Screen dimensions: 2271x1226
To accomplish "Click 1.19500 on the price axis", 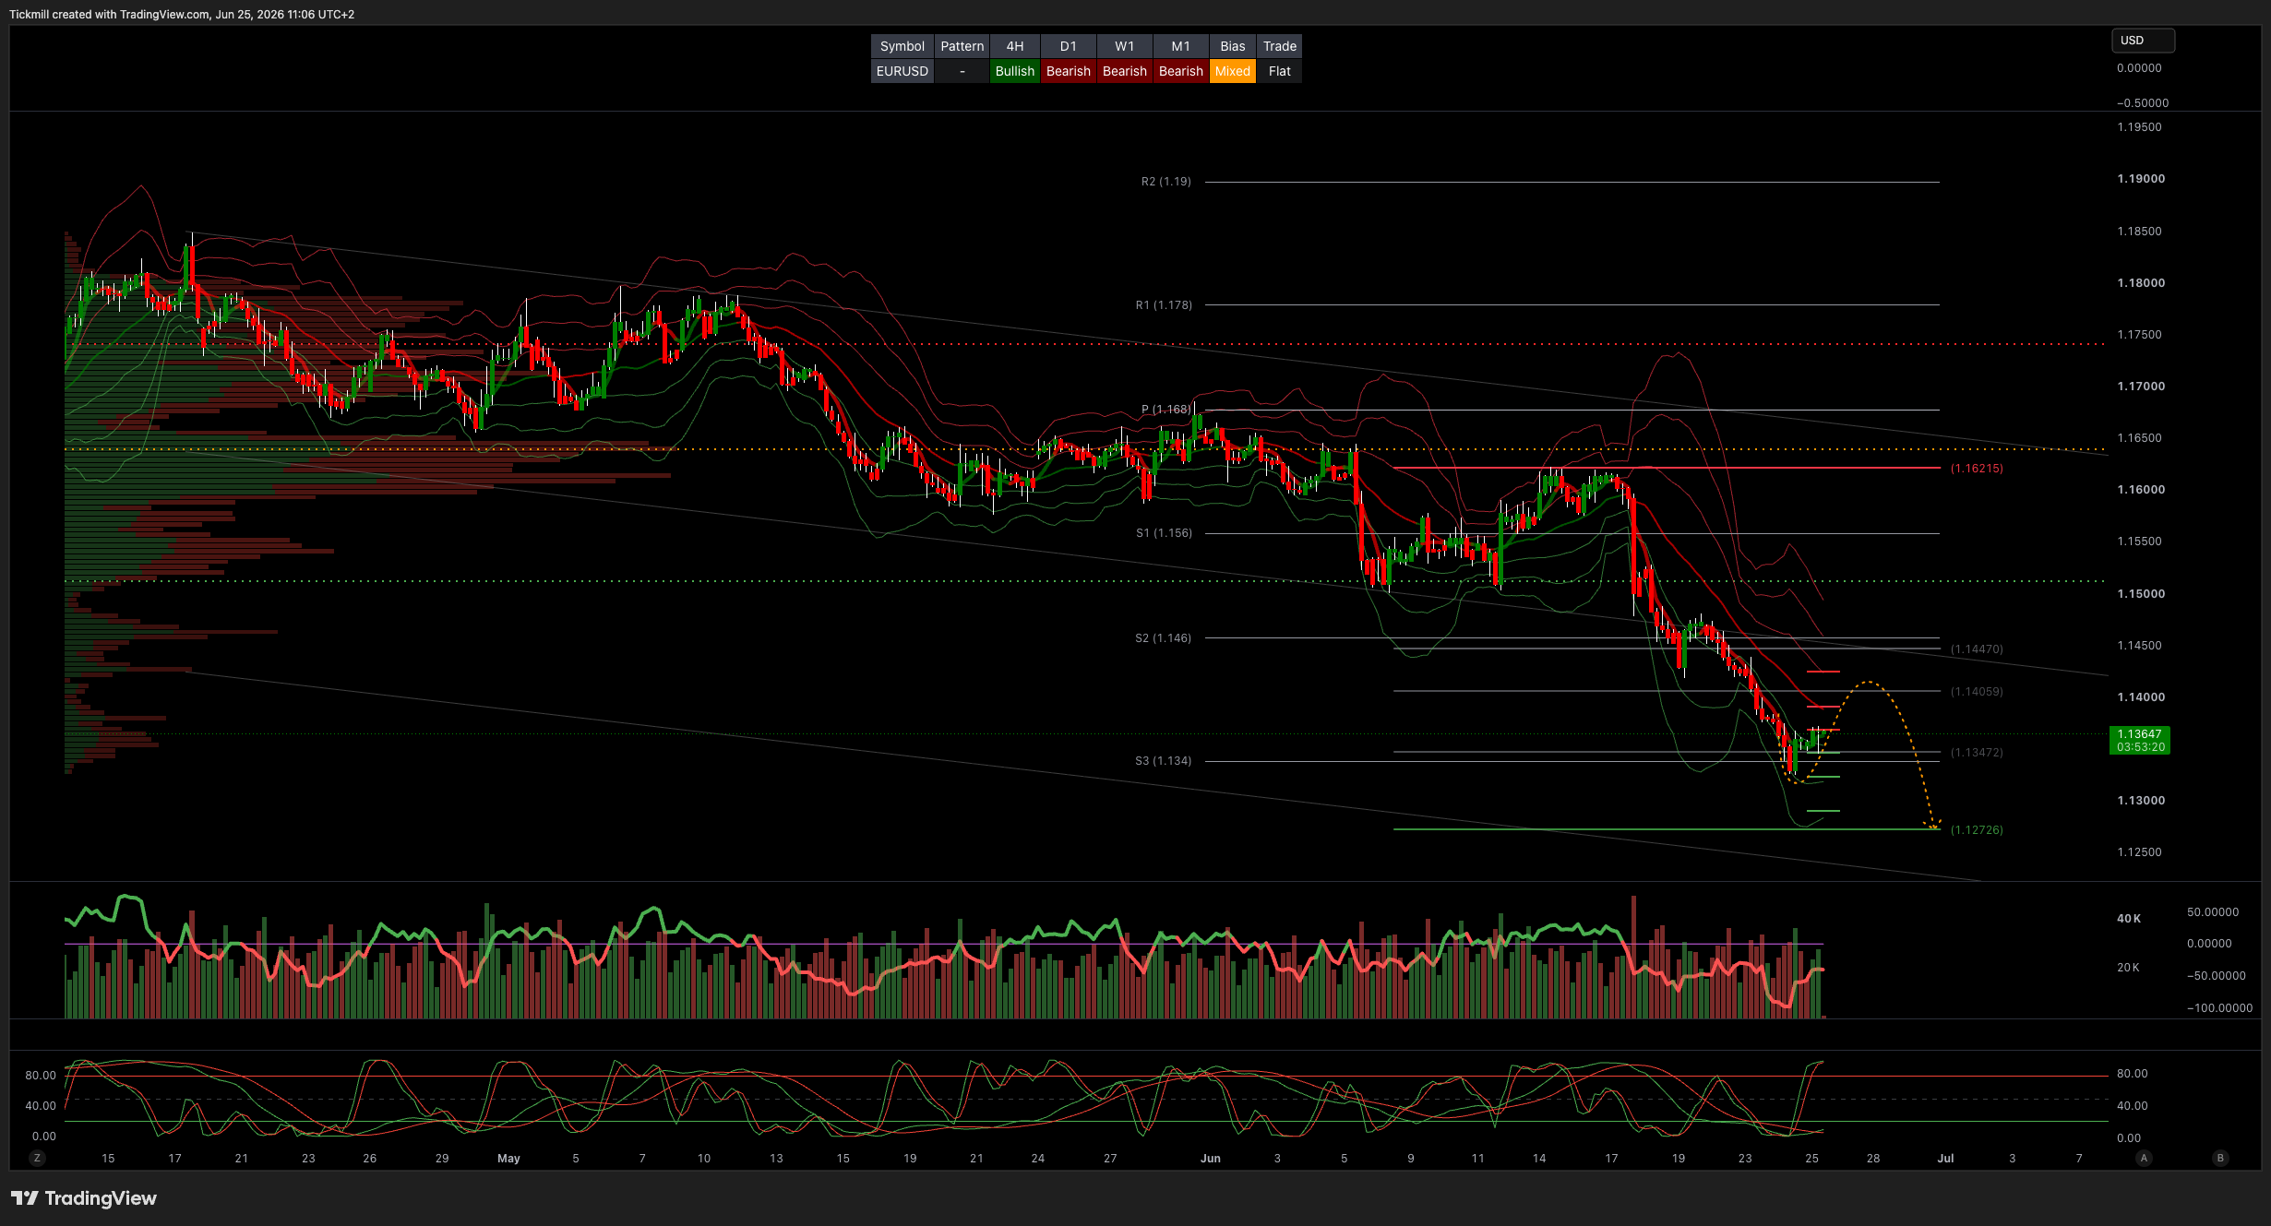I will point(2139,127).
